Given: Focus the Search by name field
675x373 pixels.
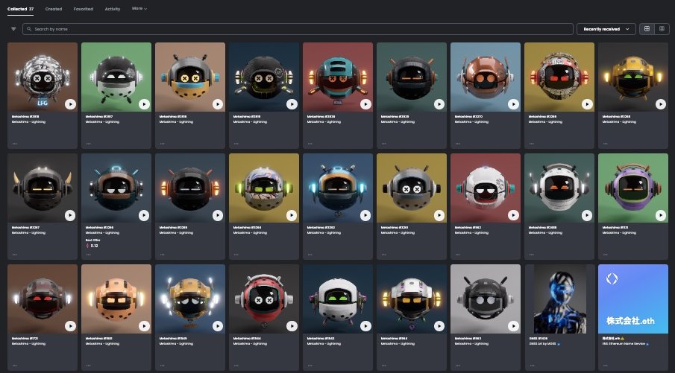Looking at the screenshot, I should click(x=298, y=29).
